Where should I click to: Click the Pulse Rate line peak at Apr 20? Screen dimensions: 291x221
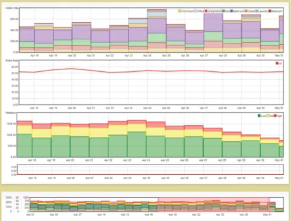coord(72,69)
